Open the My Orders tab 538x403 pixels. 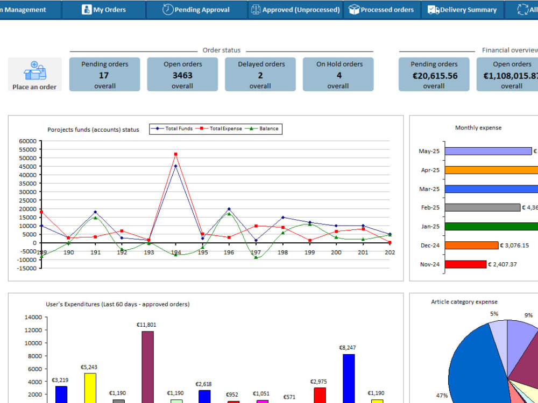[104, 10]
